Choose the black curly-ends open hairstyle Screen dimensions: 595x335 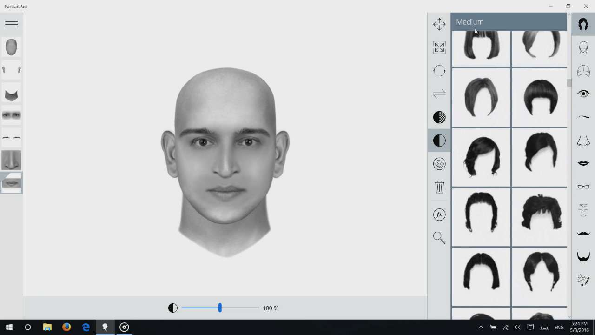pos(481,217)
